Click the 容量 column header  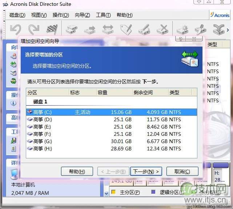click(x=115, y=92)
